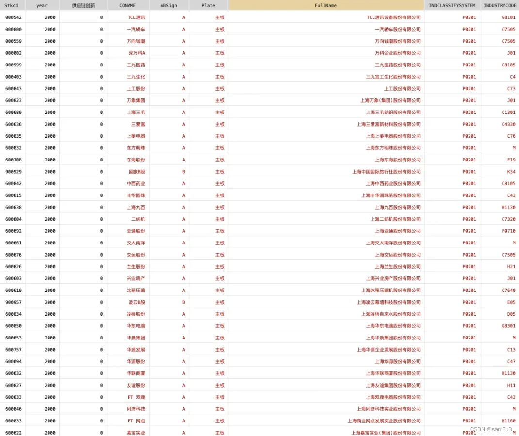This screenshot has width=519, height=436.
Task: Click stock code cell 000800
Action: click(x=14, y=29)
